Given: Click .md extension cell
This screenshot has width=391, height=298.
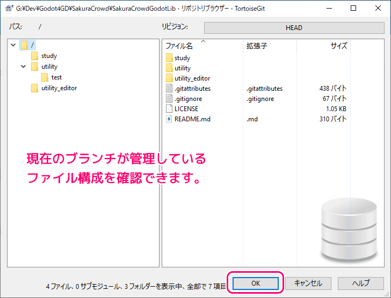Looking at the screenshot, I should pos(252,119).
